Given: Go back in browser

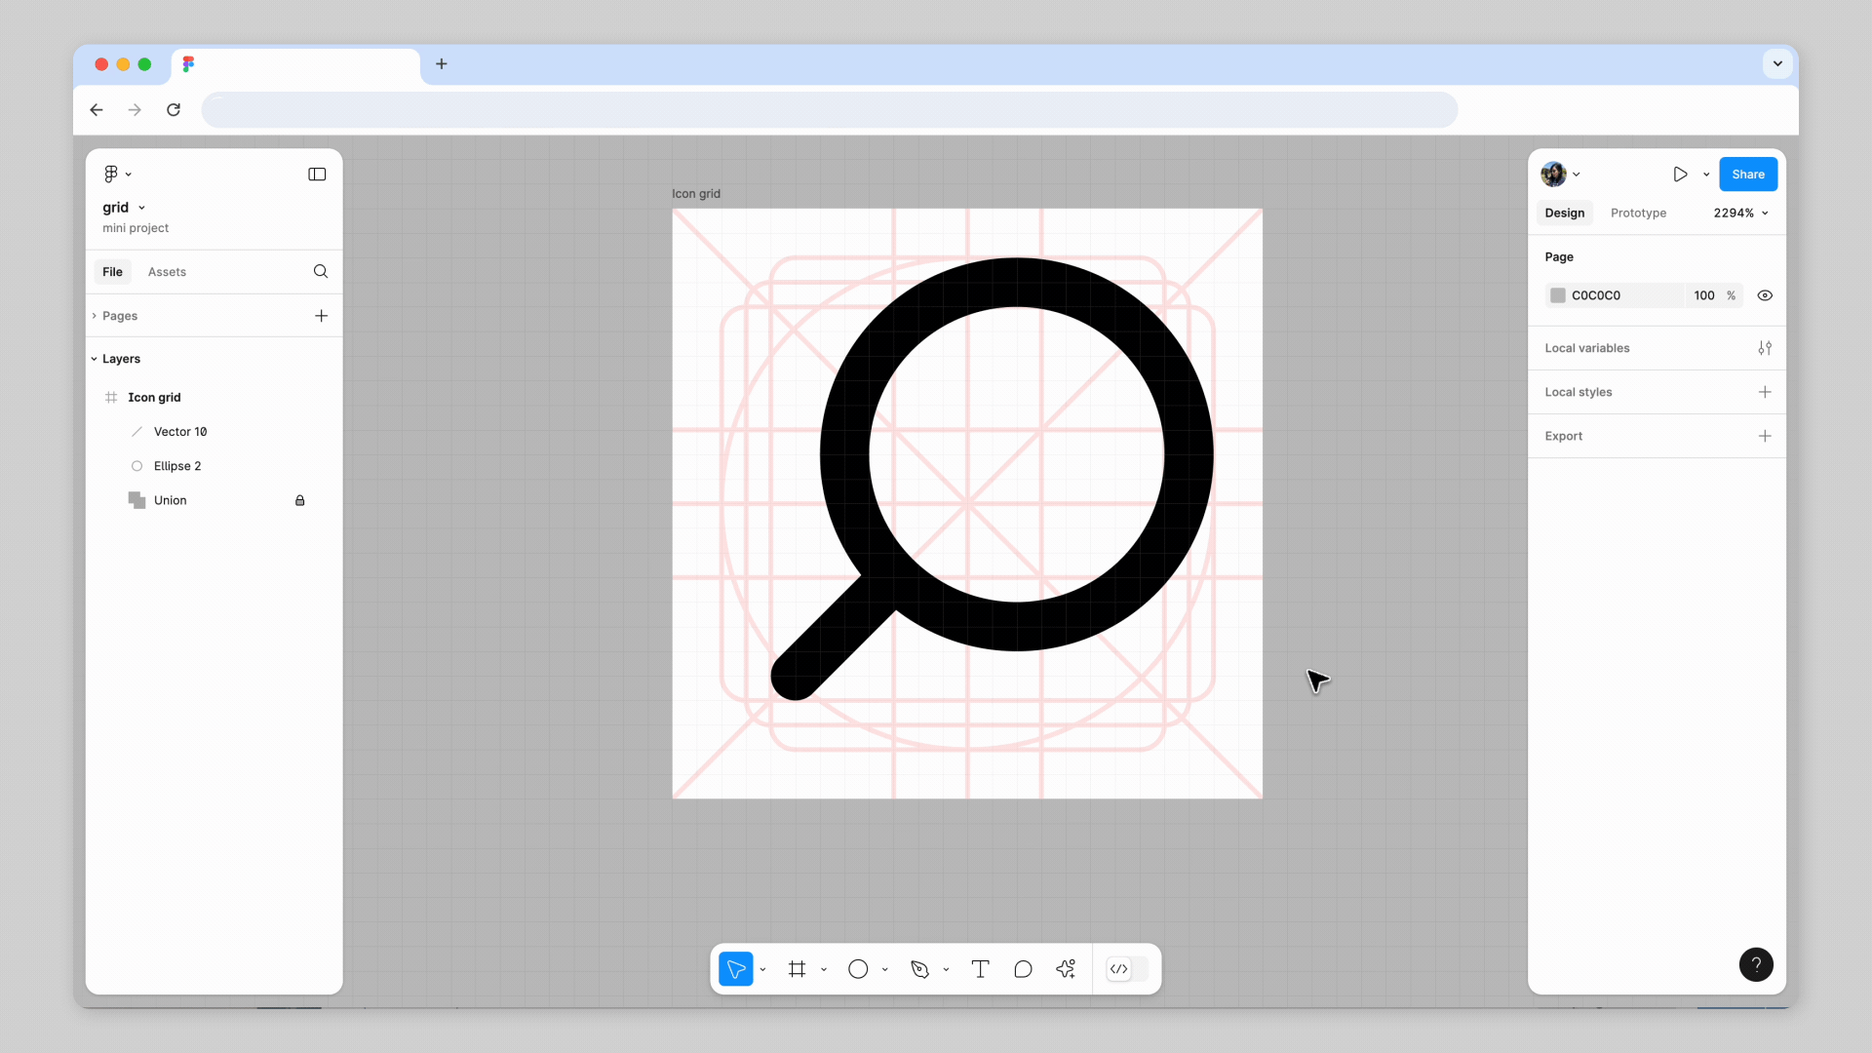Looking at the screenshot, I should tap(97, 110).
